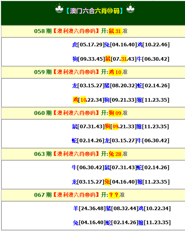Screen dimensions: 185x231
Task: Click 兔[04.16.40] in period 067
Action: pyautogui.click(x=89, y=222)
